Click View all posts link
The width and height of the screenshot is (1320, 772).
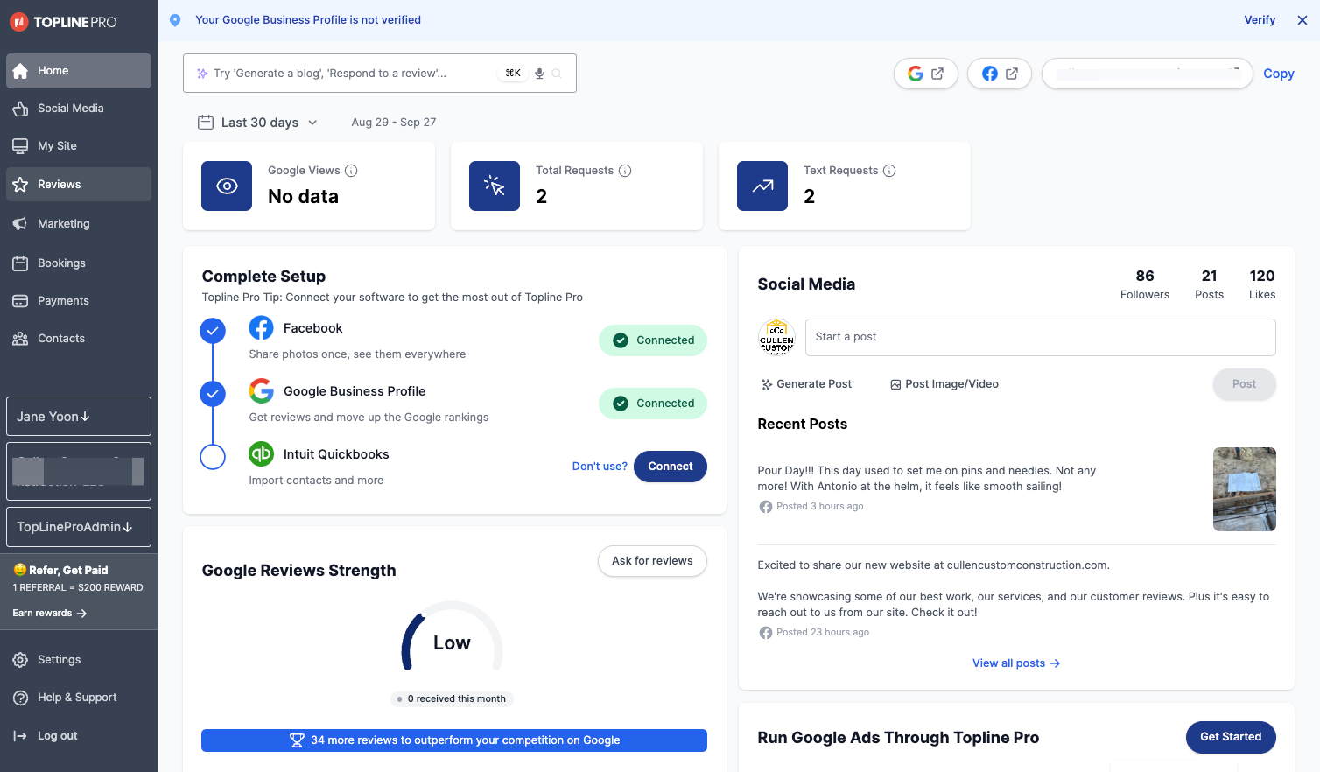(x=1016, y=663)
